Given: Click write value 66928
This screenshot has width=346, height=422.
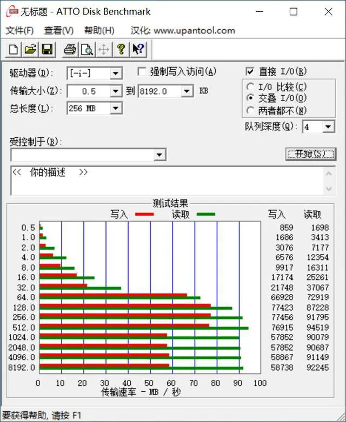Looking at the screenshot, I should pyautogui.click(x=282, y=297).
